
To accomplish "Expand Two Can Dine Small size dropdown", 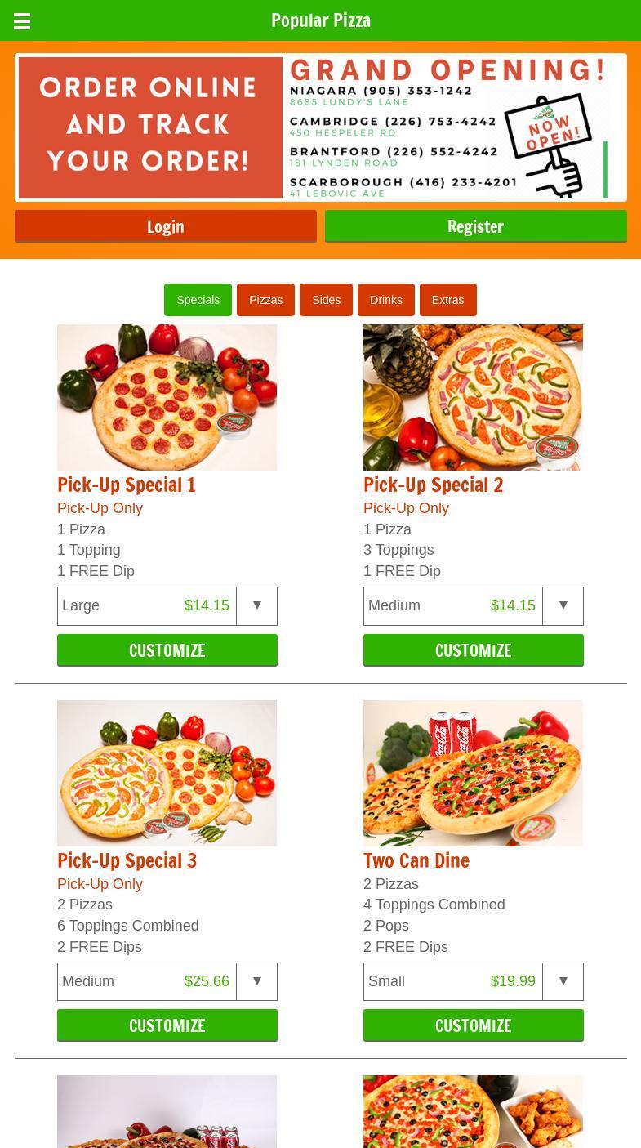I will (474, 981).
